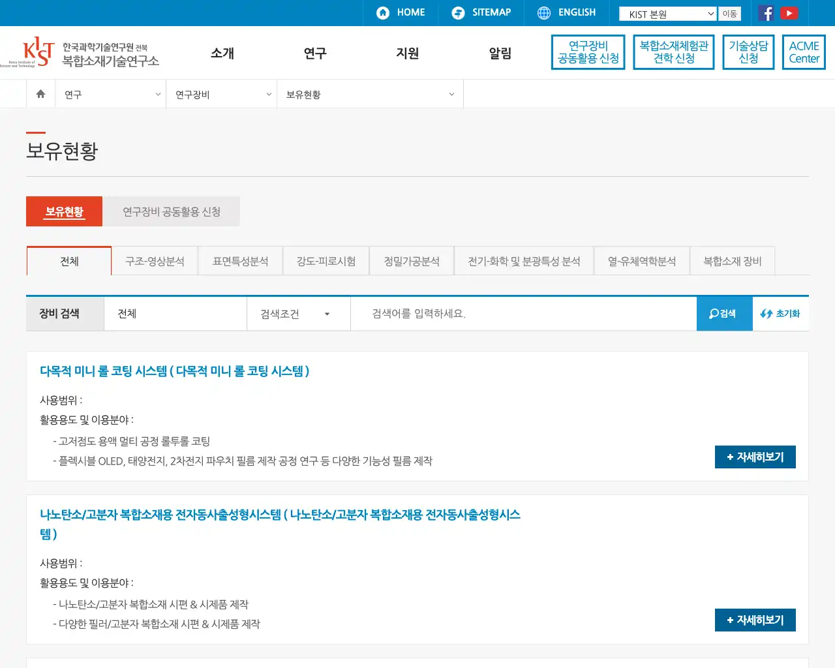Image resolution: width=835 pixels, height=668 pixels.
Task: Click 연구장비 공동활용 신청 header button
Action: [588, 52]
